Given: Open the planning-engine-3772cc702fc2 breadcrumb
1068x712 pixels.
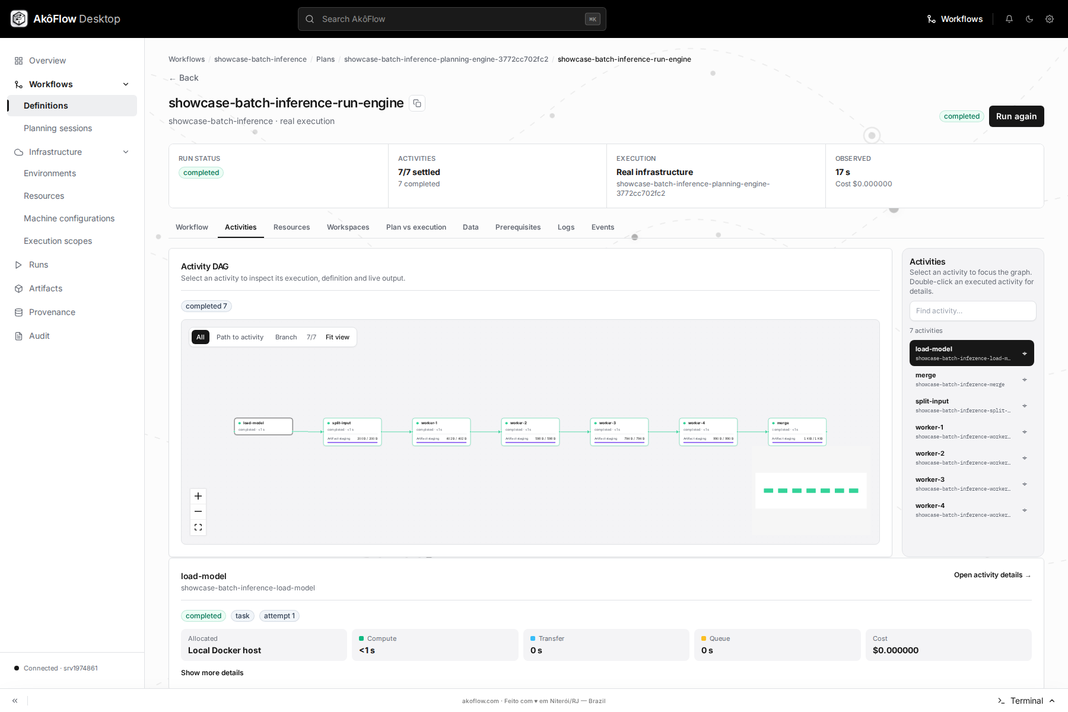Looking at the screenshot, I should point(446,59).
